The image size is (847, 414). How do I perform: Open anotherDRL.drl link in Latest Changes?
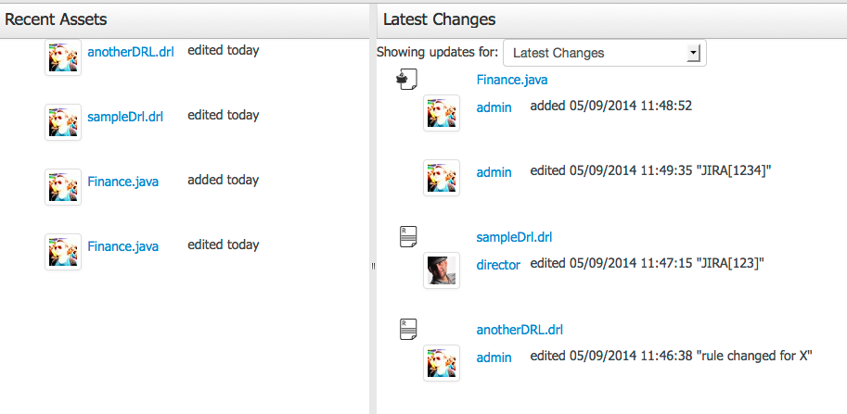click(x=520, y=330)
